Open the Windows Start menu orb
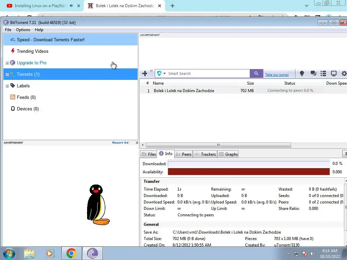Viewport: 347px width, 260px height. tap(9, 253)
